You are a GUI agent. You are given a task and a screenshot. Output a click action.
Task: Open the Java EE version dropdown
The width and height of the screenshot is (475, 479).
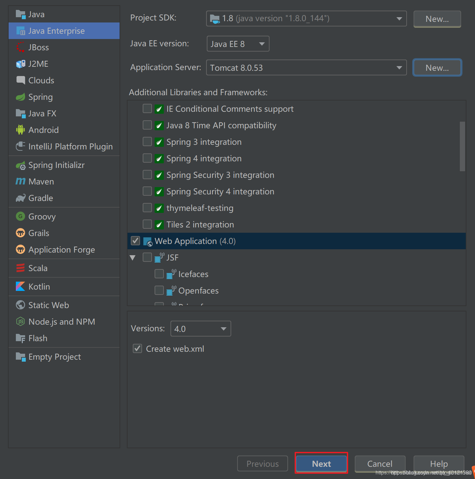click(x=238, y=44)
